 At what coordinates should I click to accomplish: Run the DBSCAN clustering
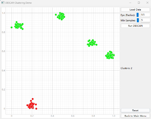point(135,26)
